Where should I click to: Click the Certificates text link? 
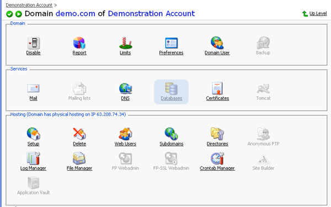[217, 98]
